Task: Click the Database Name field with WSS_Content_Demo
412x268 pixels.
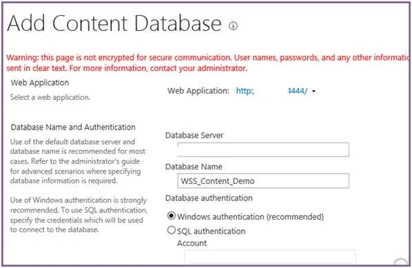Action: click(x=263, y=181)
